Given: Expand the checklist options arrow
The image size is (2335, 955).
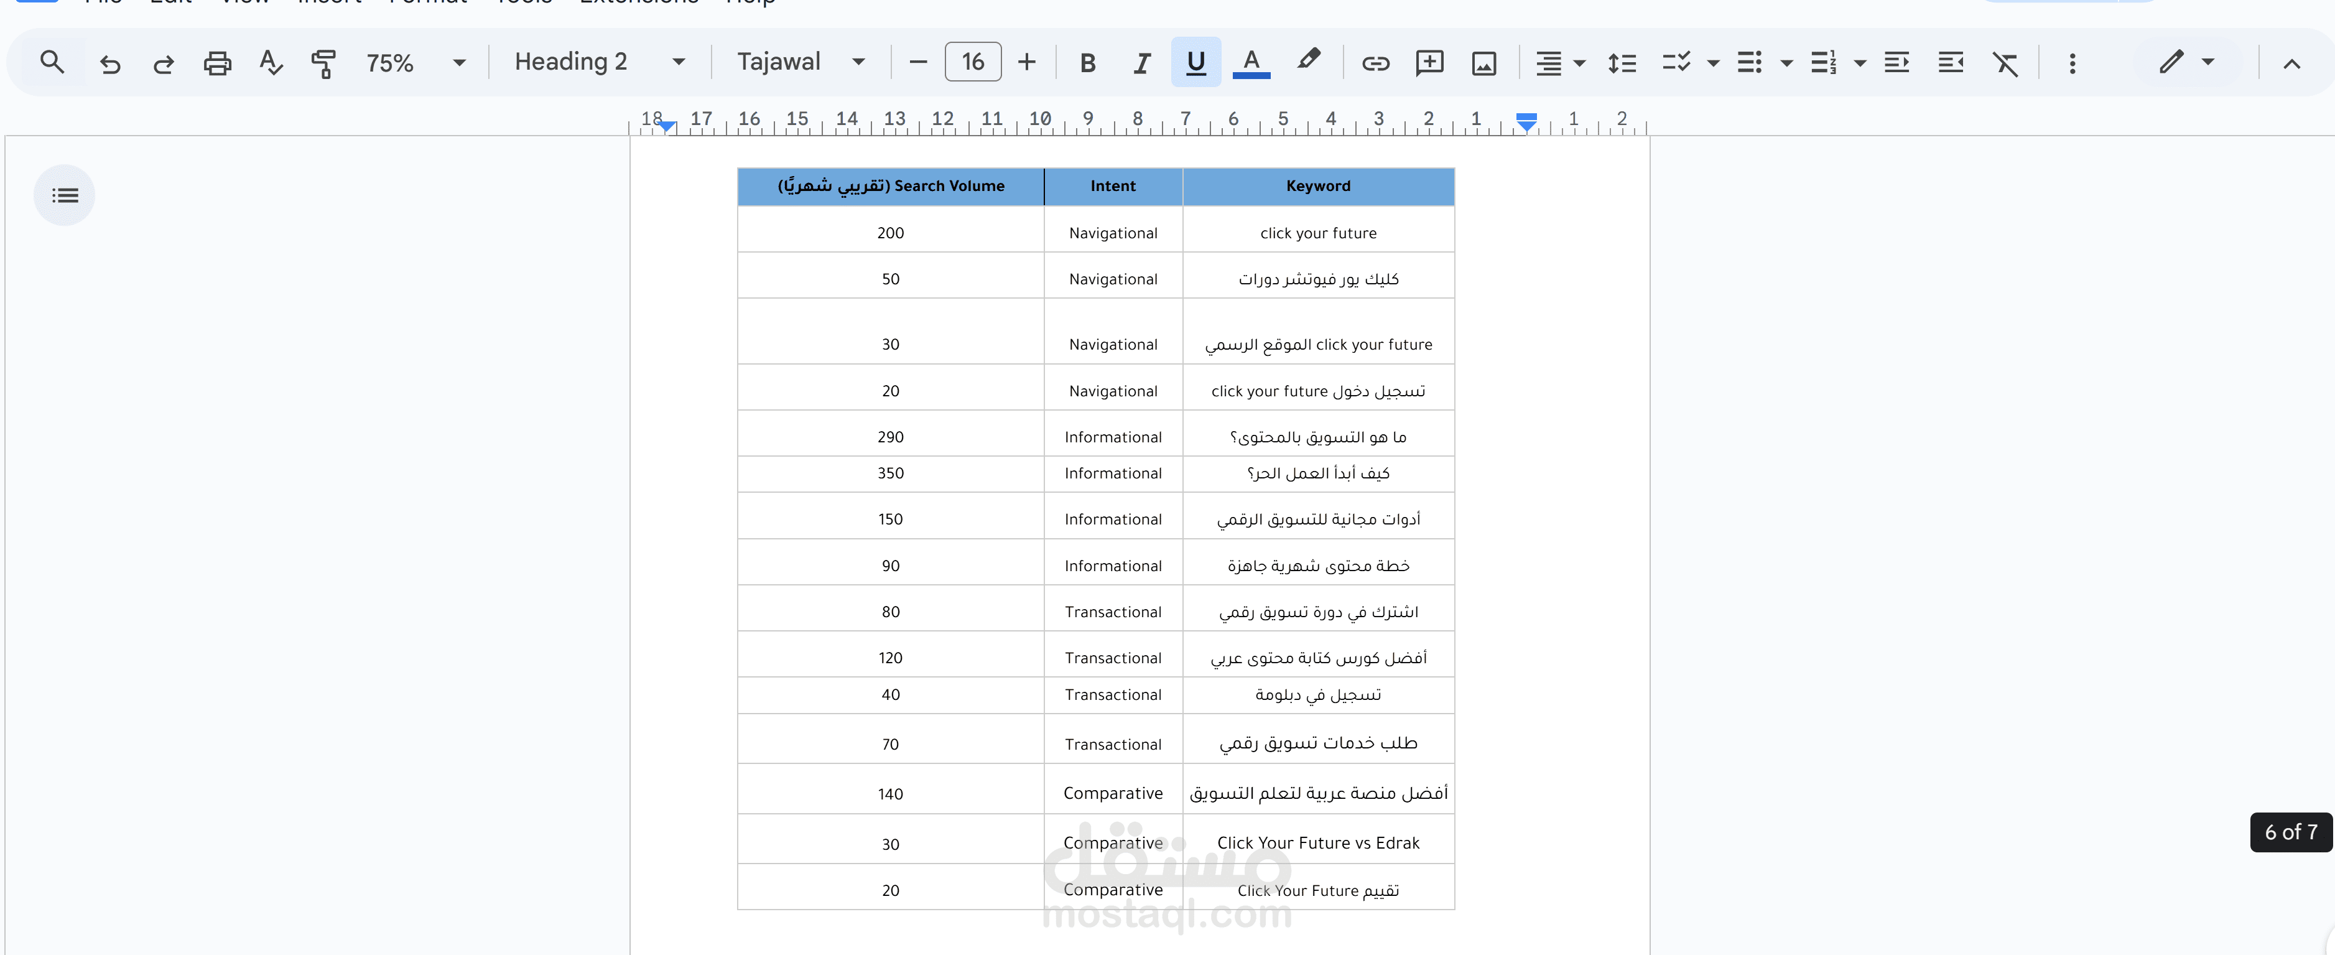Looking at the screenshot, I should click(1713, 63).
